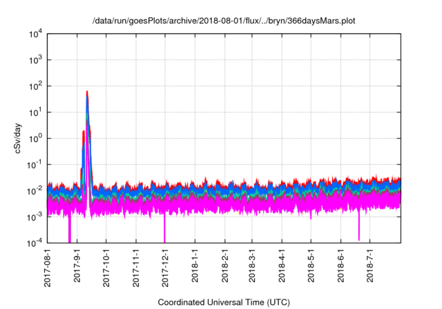Click the magenta dropout spike in late August 2017
Screen dimensions: 442x309
[70, 230]
